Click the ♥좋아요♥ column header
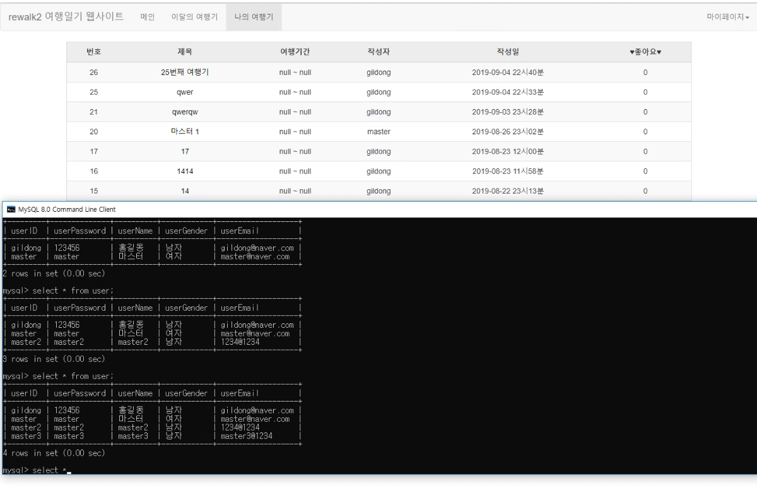757x498 pixels. 645,52
